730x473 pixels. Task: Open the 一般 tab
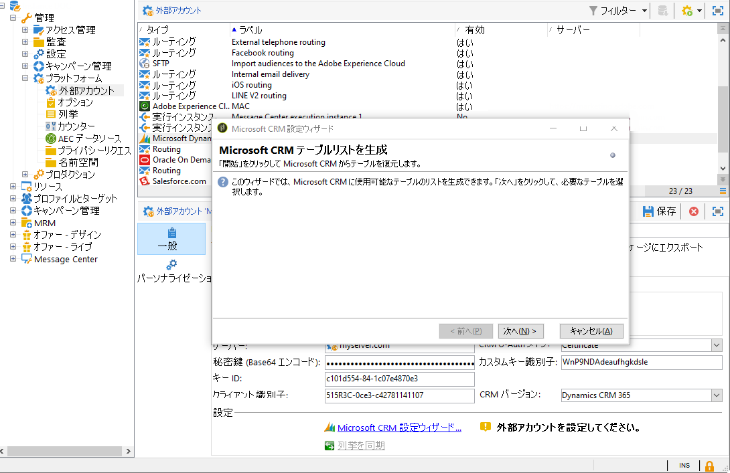tap(171, 239)
